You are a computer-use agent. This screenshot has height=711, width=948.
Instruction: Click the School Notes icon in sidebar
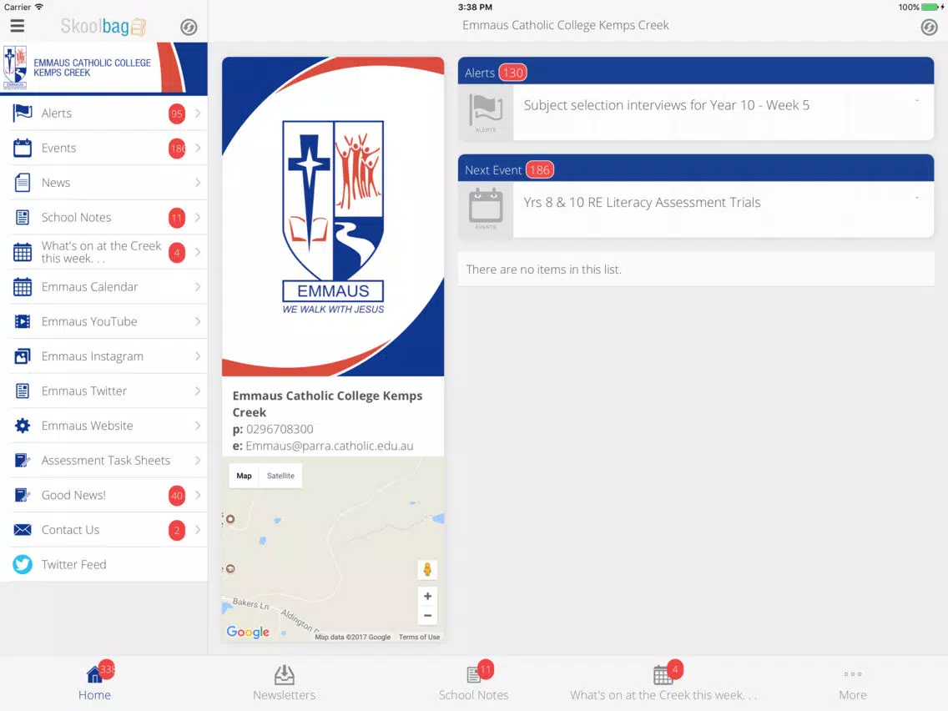(23, 217)
